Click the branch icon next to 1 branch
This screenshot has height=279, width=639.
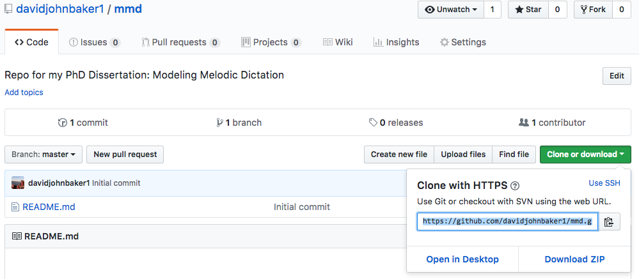pos(219,123)
